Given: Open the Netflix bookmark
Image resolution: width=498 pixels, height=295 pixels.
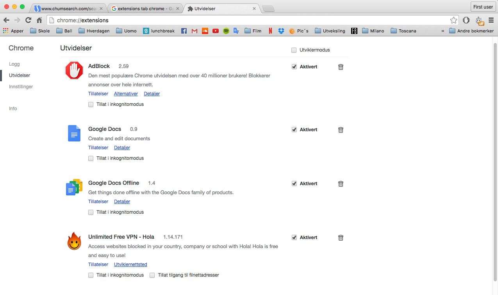Looking at the screenshot, I should pos(270,31).
